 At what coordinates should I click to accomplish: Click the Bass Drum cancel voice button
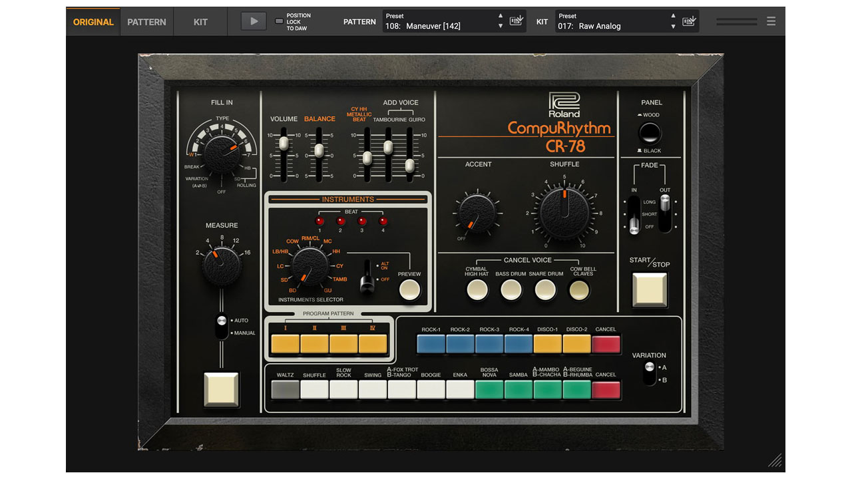(511, 289)
